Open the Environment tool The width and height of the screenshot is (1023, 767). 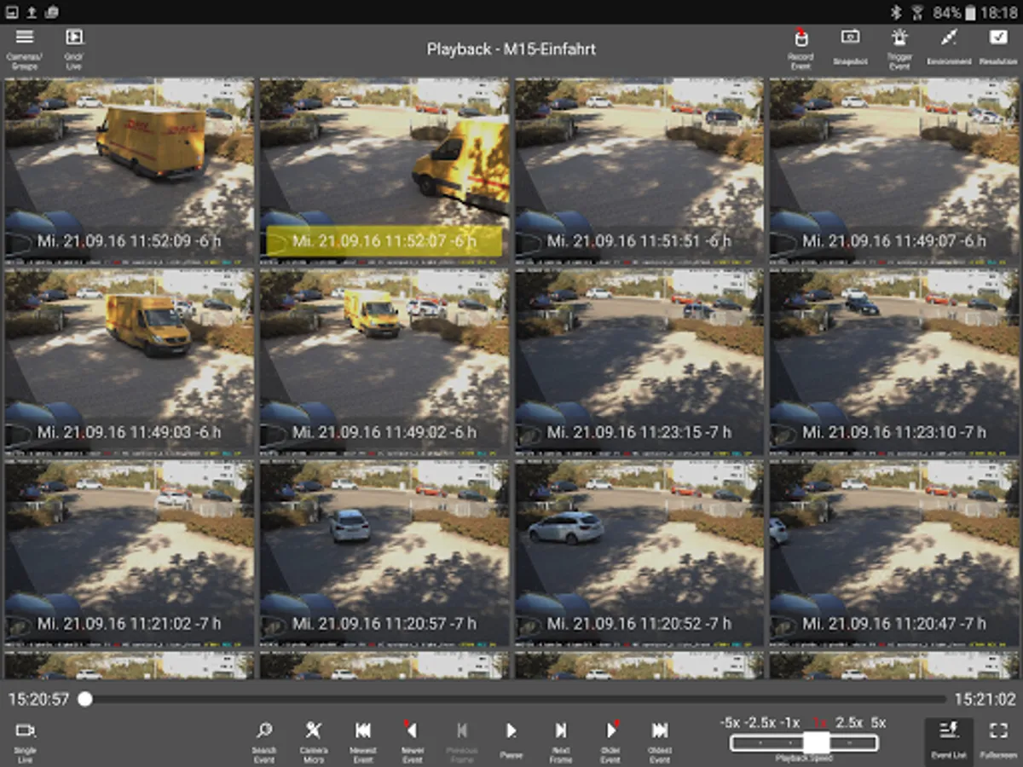tap(949, 48)
